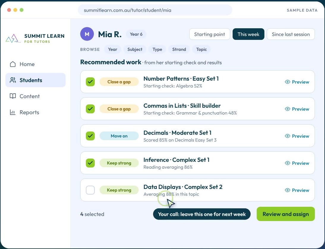Screen dimensions: 325x249
Task: Open the Type browse filter
Action: (157, 49)
